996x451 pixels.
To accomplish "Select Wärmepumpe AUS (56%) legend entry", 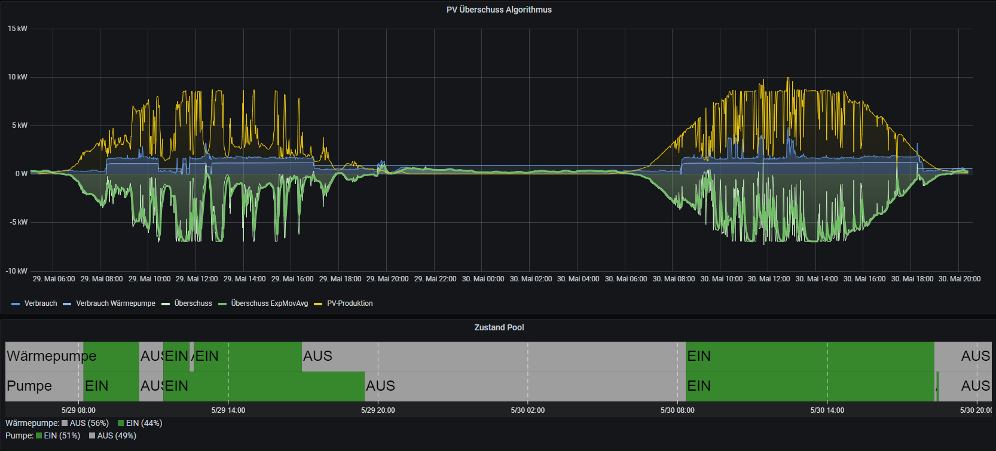I will pyautogui.click(x=85, y=423).
